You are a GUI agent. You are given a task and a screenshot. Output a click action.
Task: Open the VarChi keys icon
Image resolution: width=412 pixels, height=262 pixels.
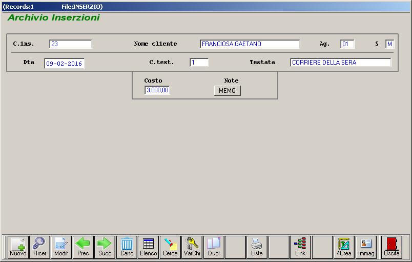click(192, 247)
